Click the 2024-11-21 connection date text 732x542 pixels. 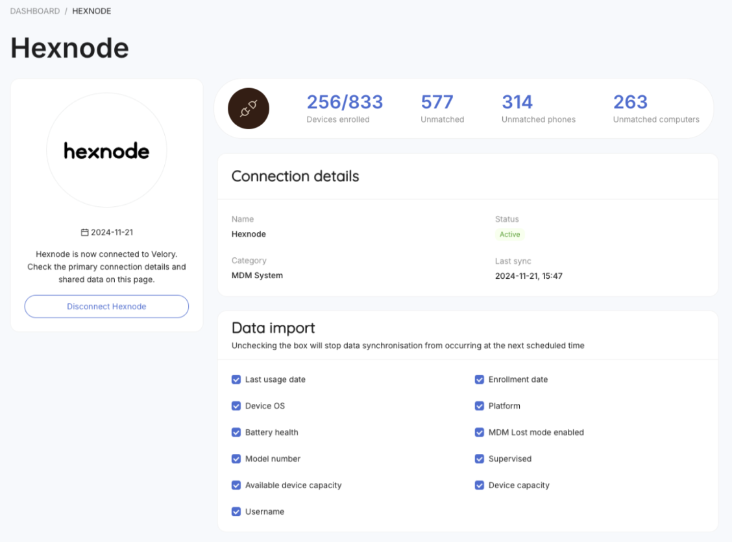pos(112,232)
